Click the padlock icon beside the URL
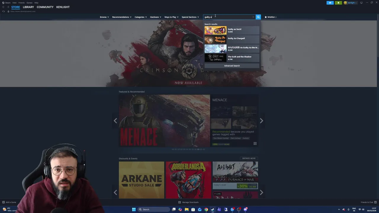Screen dimensions: 379x213 pyautogui.click(x=8, y=11)
